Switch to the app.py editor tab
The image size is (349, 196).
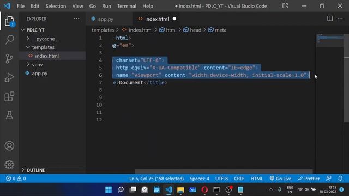point(109,19)
